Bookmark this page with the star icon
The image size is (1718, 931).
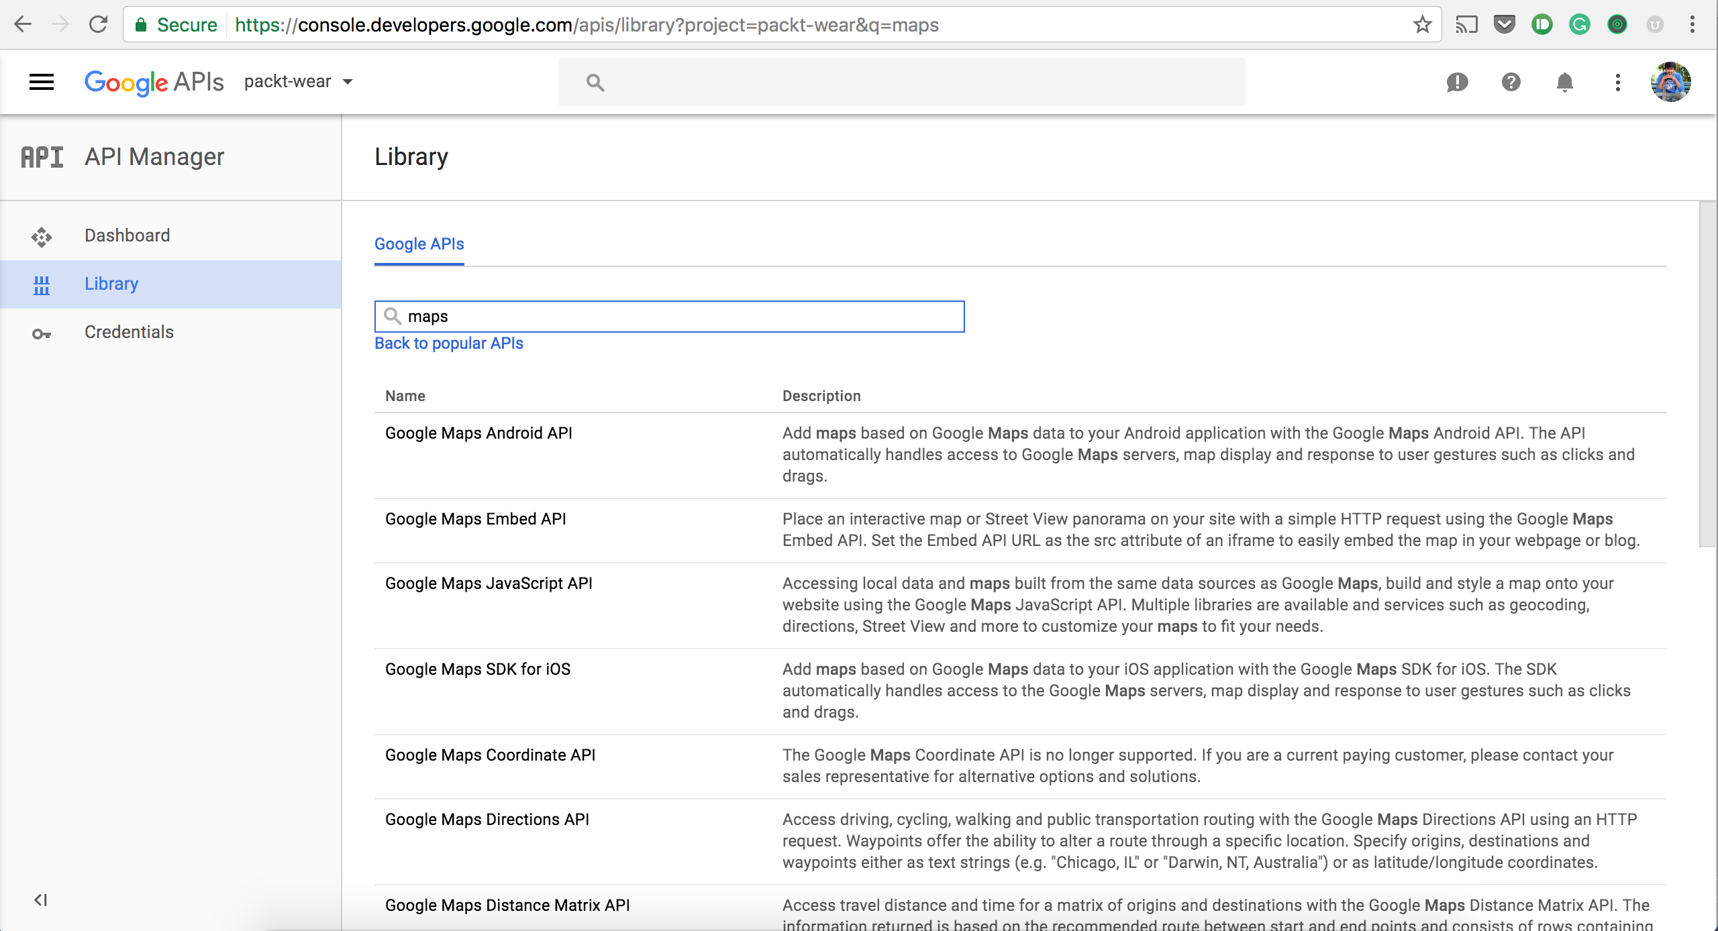(1422, 25)
